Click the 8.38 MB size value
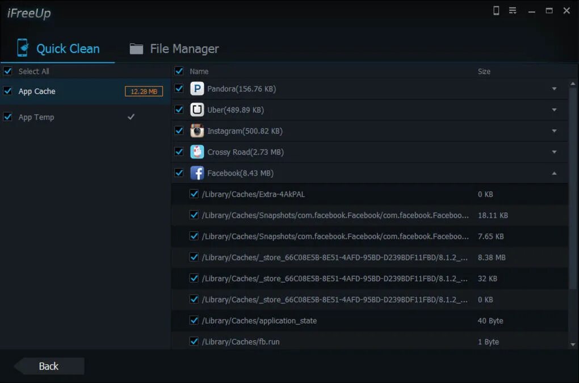This screenshot has width=579, height=383. pos(492,257)
